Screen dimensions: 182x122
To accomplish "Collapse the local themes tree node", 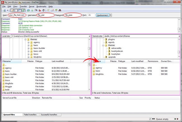I will tap(25, 40).
